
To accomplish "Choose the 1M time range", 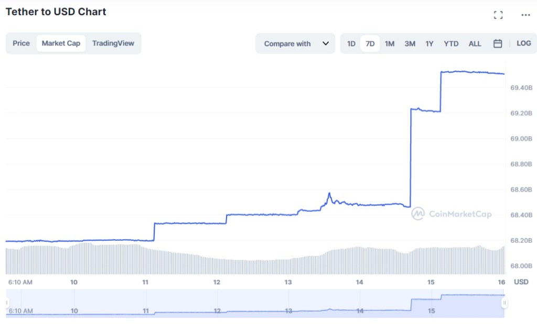I will [390, 43].
